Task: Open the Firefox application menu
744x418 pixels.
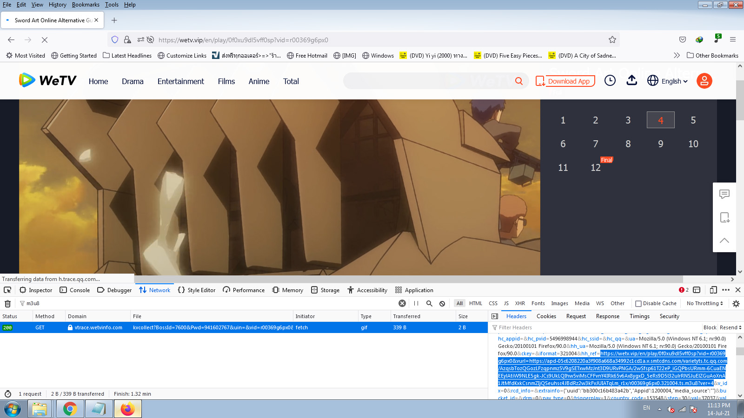Action: pyautogui.click(x=733, y=40)
